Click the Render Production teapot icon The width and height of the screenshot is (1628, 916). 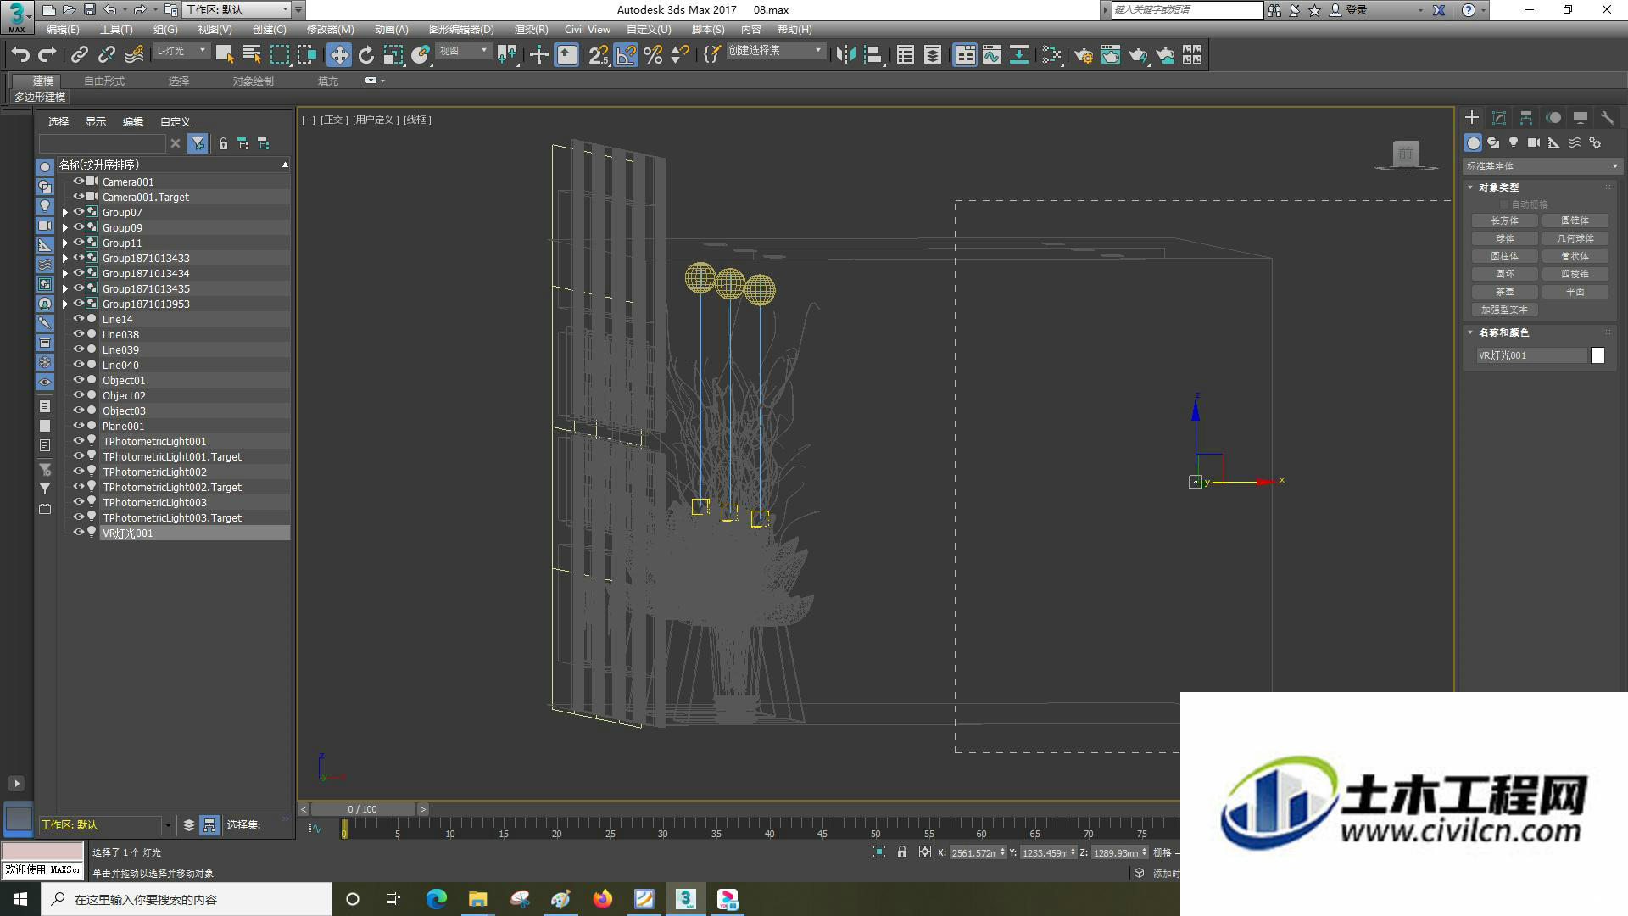[x=1138, y=55]
